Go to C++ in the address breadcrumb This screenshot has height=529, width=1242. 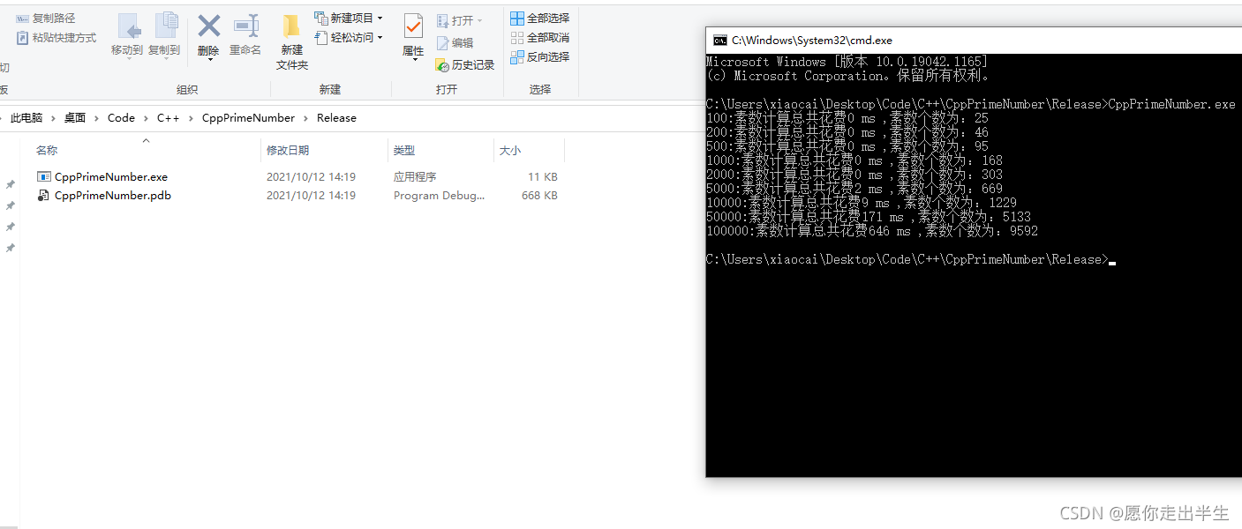coord(168,117)
